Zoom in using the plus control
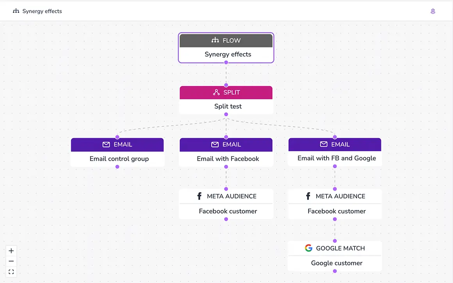This screenshot has height=283, width=453. [x=11, y=251]
